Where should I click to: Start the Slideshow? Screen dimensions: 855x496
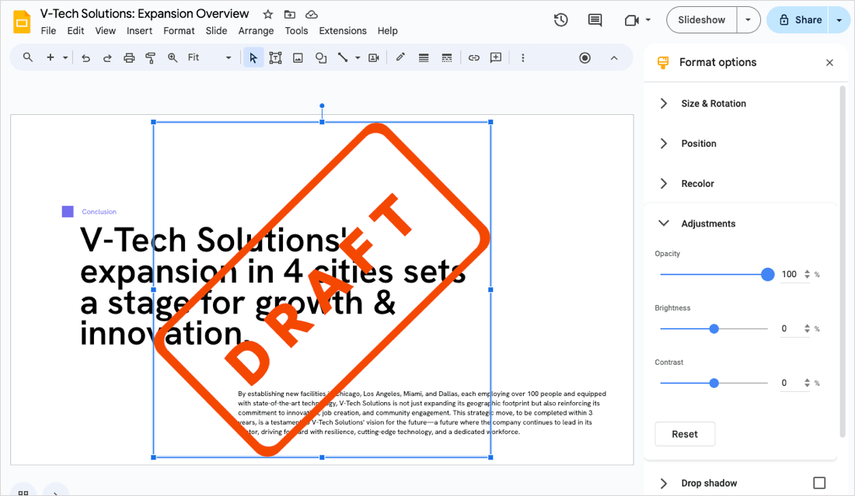pyautogui.click(x=702, y=20)
